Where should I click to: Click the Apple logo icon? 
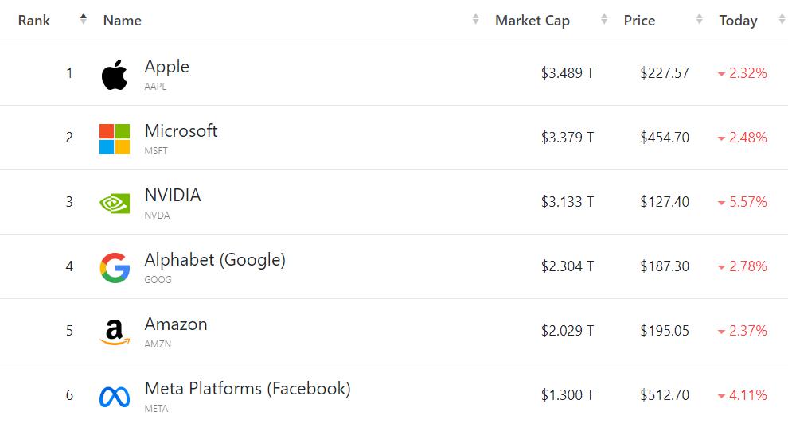[115, 75]
